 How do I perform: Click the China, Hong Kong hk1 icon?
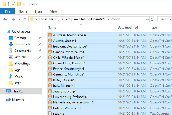[50, 63]
